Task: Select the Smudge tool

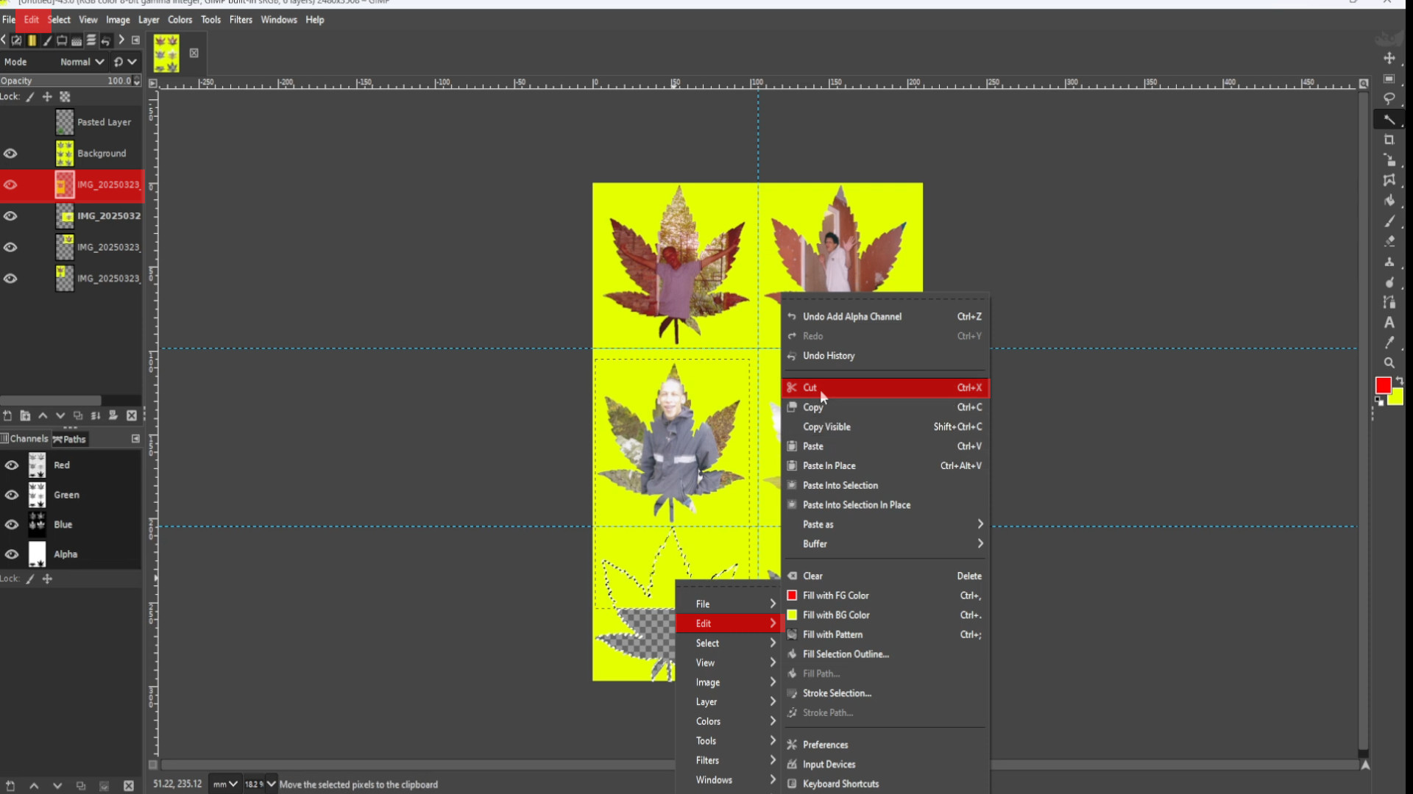Action: coord(1389,282)
